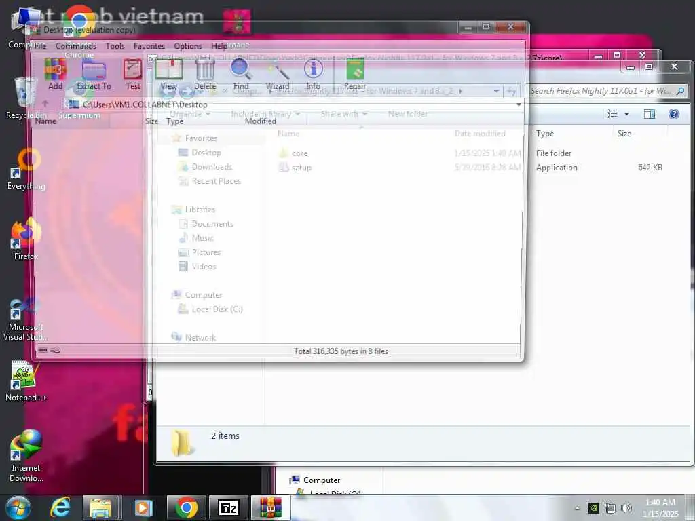Select Network in Explorer sidebar
Image resolution: width=695 pixels, height=521 pixels.
[x=193, y=338]
